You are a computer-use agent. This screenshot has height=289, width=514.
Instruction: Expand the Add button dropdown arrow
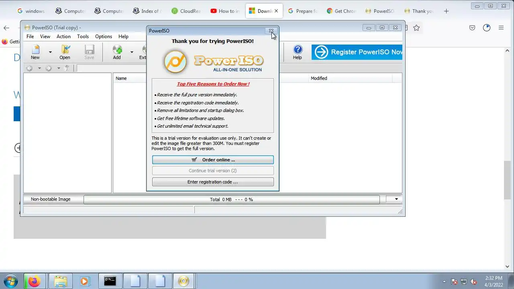pos(131,52)
